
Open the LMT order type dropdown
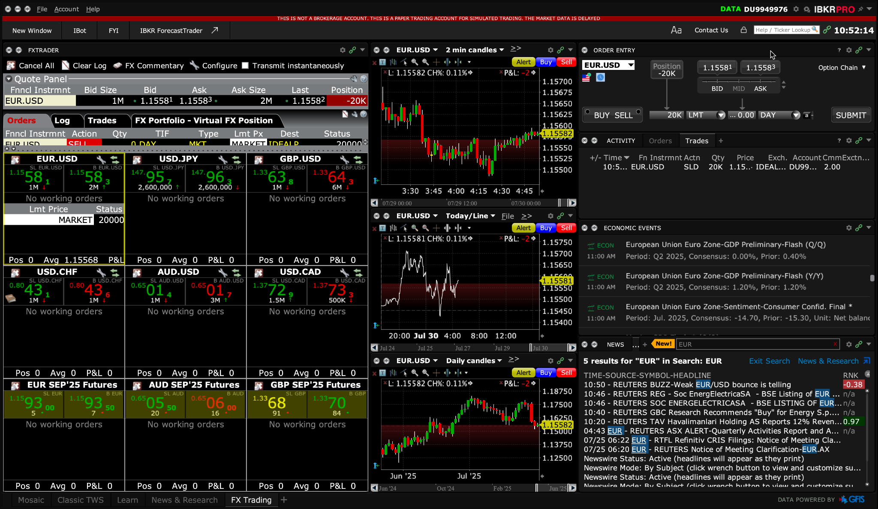[721, 115]
